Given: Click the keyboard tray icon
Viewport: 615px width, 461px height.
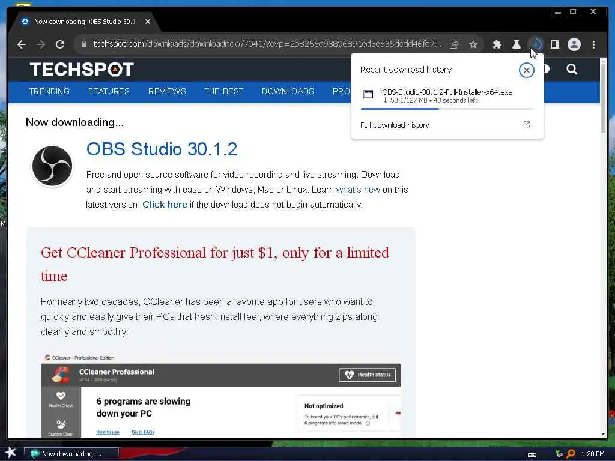Looking at the screenshot, I should point(532,455).
